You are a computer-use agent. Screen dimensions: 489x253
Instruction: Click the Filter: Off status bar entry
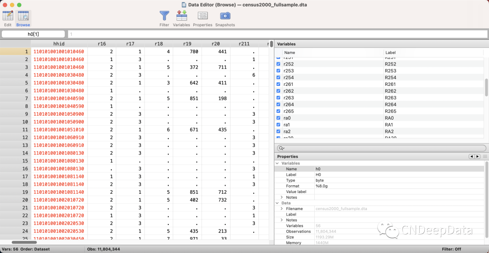pyautogui.click(x=451, y=249)
